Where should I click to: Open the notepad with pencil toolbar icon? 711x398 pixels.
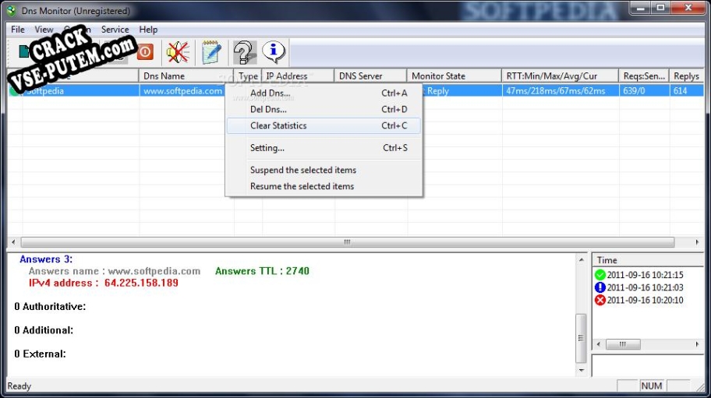210,52
